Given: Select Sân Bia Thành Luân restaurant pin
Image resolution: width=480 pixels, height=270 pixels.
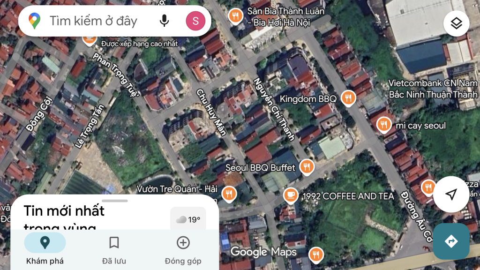Looking at the screenshot, I should click(235, 16).
